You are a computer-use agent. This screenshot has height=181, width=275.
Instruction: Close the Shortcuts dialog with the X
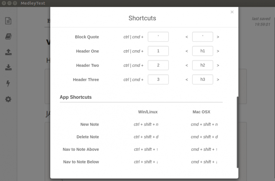pyautogui.click(x=232, y=12)
